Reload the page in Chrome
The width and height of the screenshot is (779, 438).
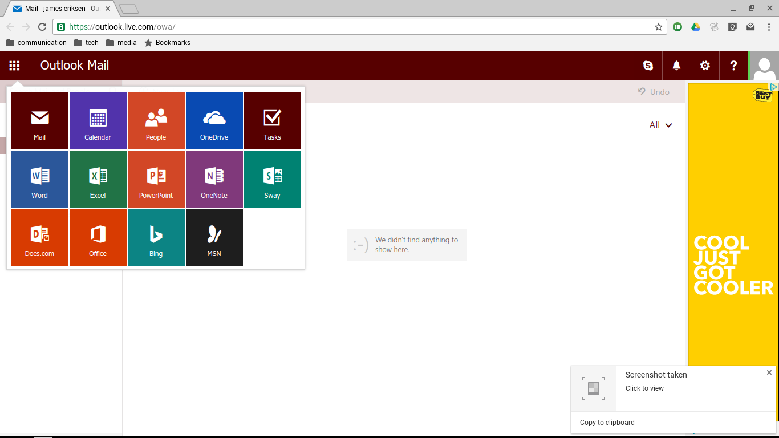[42, 27]
